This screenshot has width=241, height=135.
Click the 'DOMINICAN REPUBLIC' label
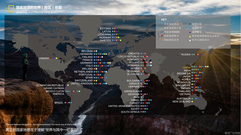pyautogui.click(x=50, y=85)
